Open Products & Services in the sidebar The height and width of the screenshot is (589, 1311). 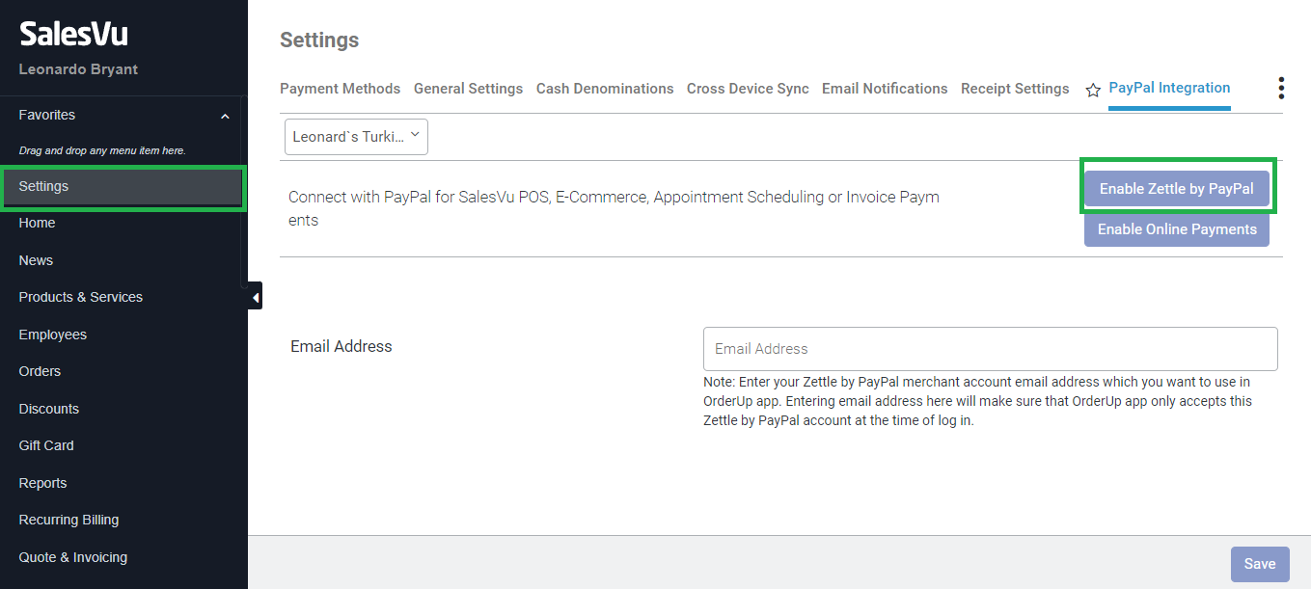click(81, 297)
